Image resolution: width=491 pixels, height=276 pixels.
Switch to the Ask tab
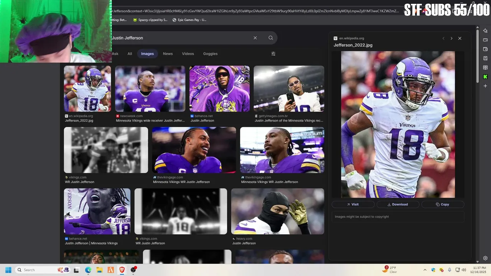pyautogui.click(x=115, y=54)
